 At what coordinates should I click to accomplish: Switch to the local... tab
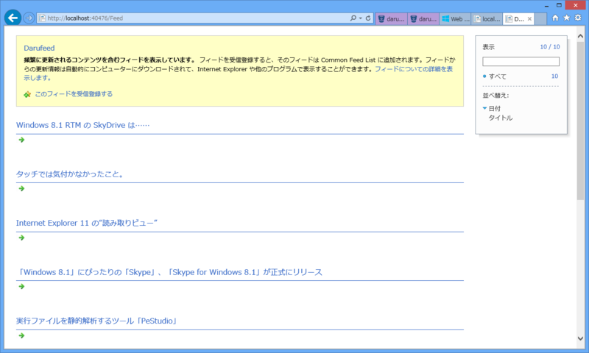(x=487, y=19)
